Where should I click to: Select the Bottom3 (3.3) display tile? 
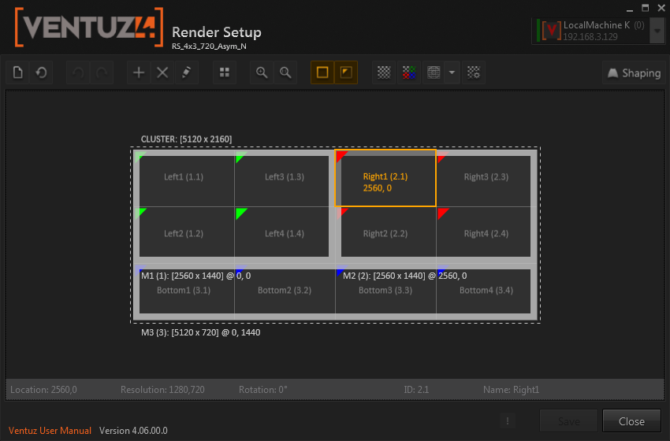(385, 291)
